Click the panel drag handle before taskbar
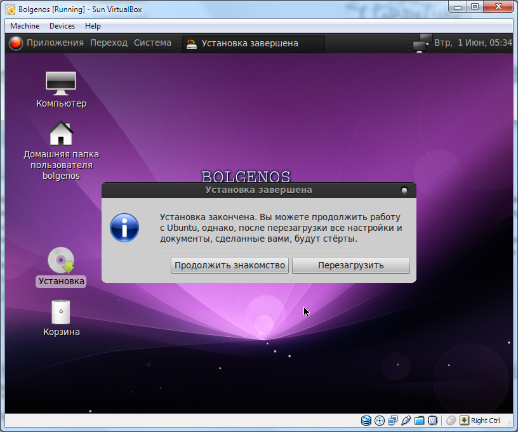The image size is (518, 432). (178, 43)
